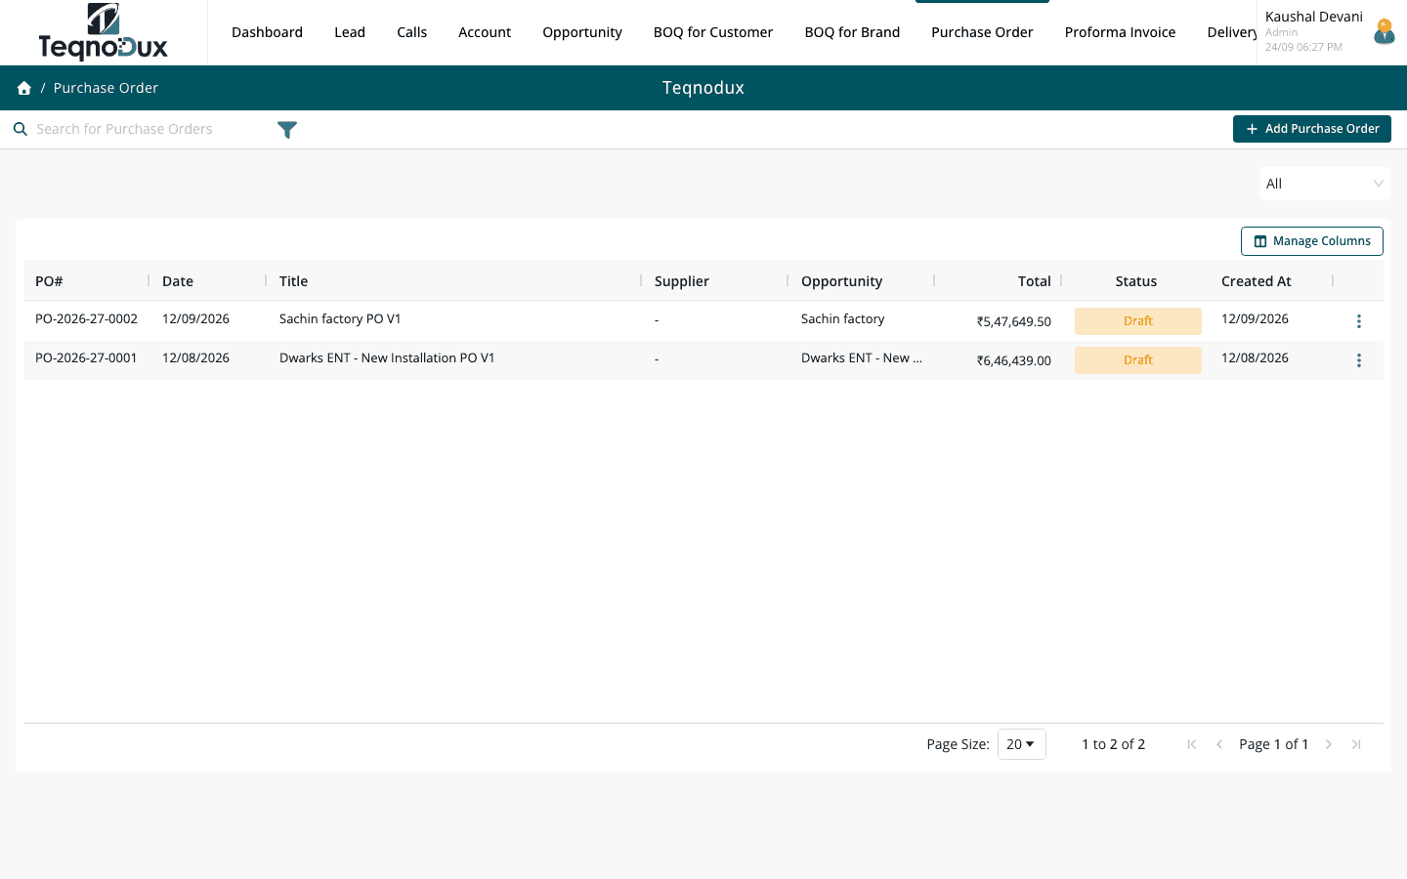1407x879 pixels.
Task: Go to next page arrow
Action: tap(1329, 744)
